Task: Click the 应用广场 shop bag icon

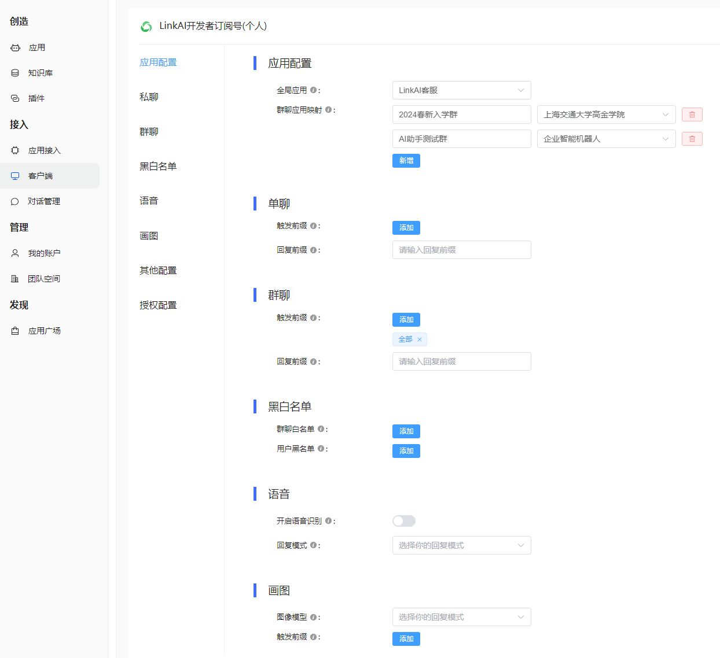Action: [15, 331]
